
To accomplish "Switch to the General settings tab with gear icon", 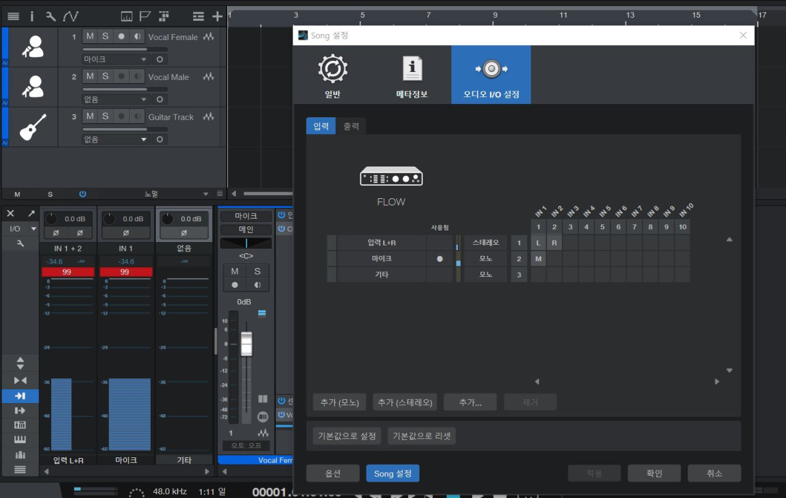I will tap(333, 75).
